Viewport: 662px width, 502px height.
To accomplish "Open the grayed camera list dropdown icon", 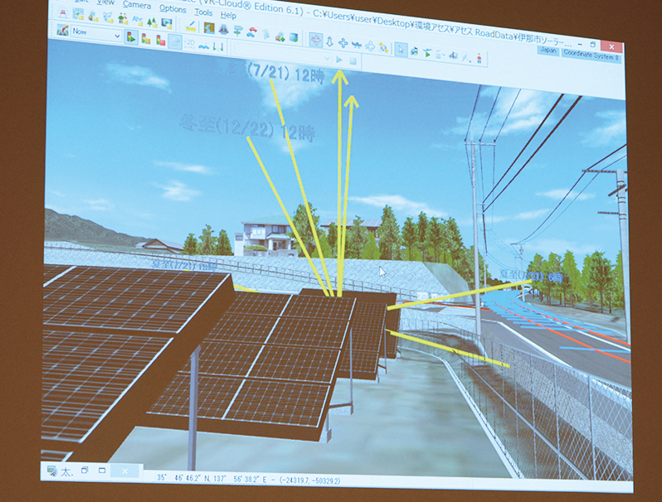I will click(441, 55).
